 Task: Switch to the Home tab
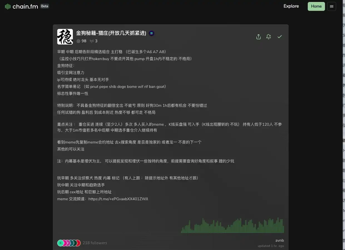pos(316,6)
